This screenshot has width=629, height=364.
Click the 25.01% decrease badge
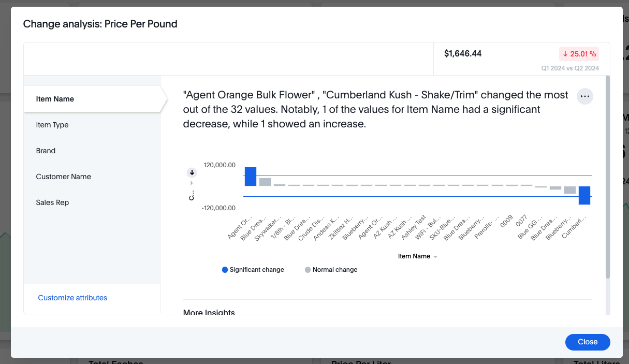579,54
